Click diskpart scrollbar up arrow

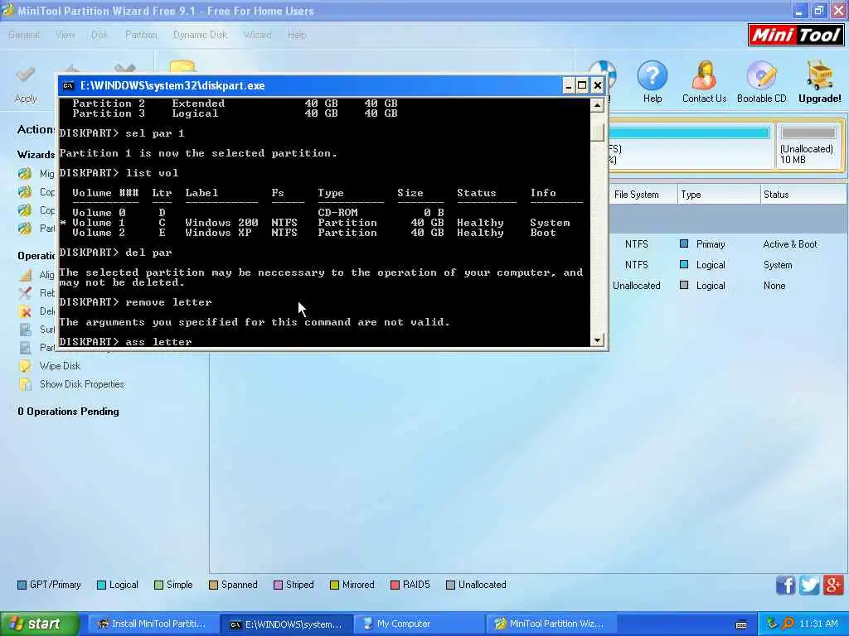pos(597,105)
